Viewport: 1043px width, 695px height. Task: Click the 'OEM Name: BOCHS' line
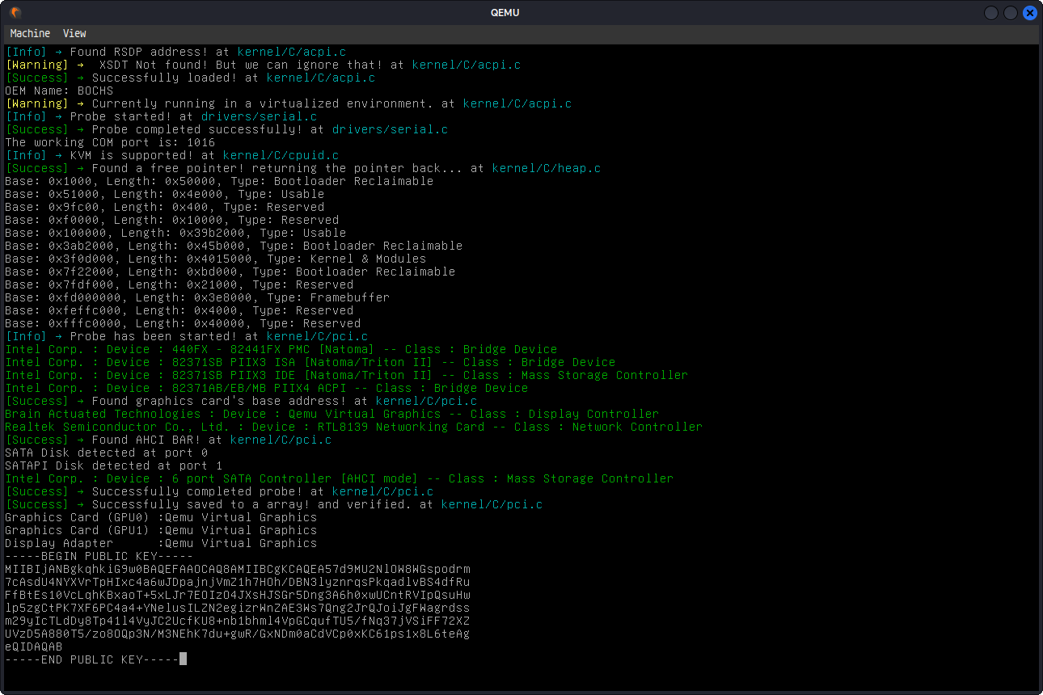(59, 91)
